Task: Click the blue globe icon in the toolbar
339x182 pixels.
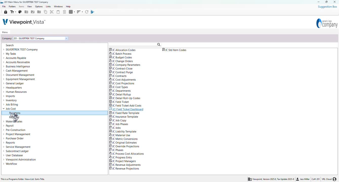Action: [93, 12]
